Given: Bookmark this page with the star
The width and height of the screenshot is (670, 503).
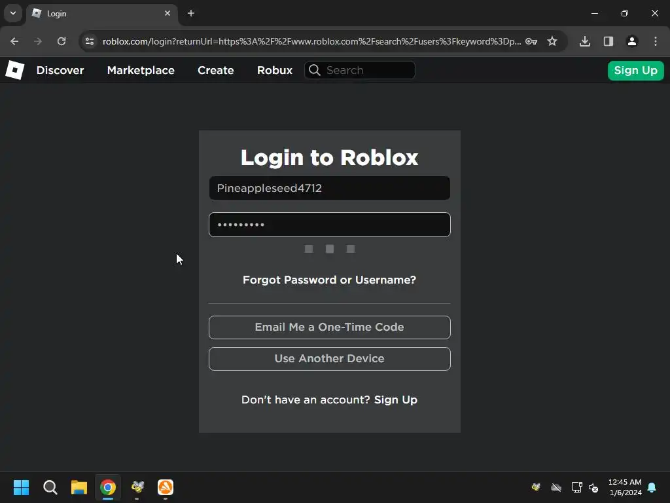Looking at the screenshot, I should pos(552,41).
